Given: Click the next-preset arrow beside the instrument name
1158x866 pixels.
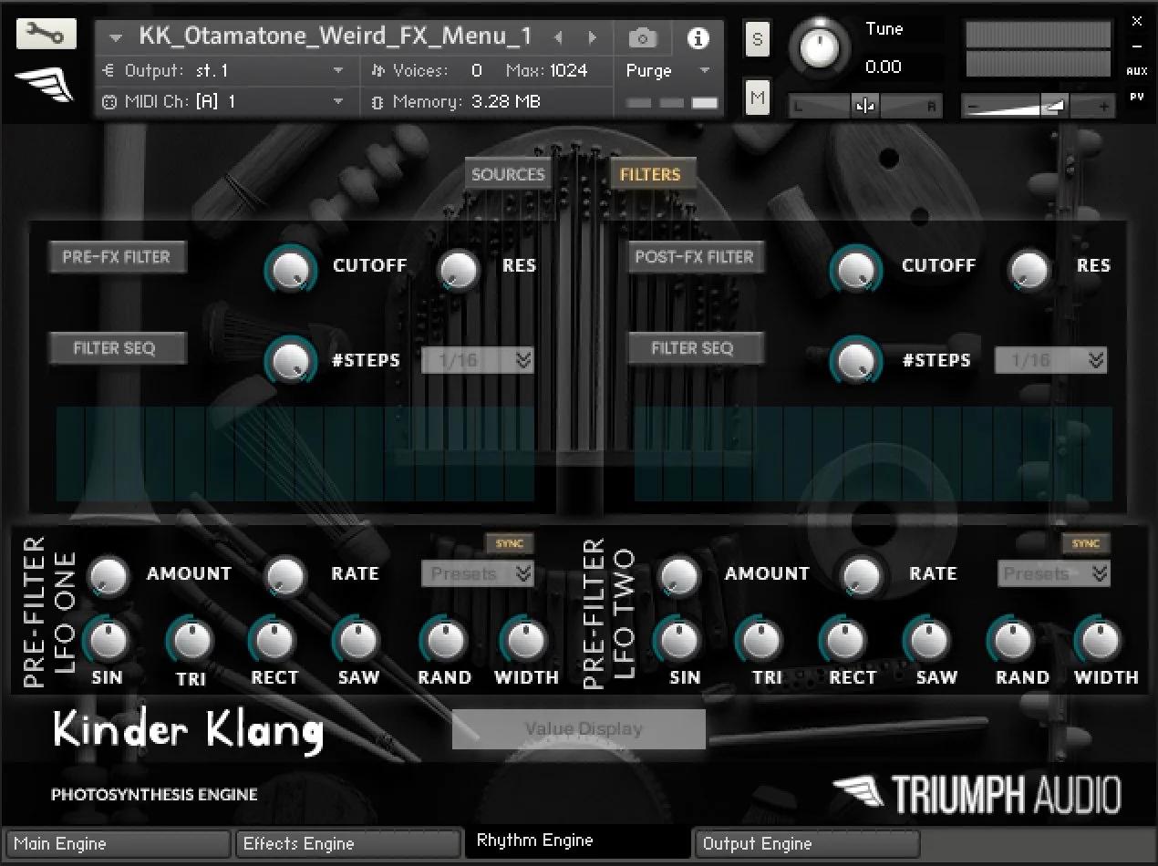Looking at the screenshot, I should pyautogui.click(x=591, y=37).
